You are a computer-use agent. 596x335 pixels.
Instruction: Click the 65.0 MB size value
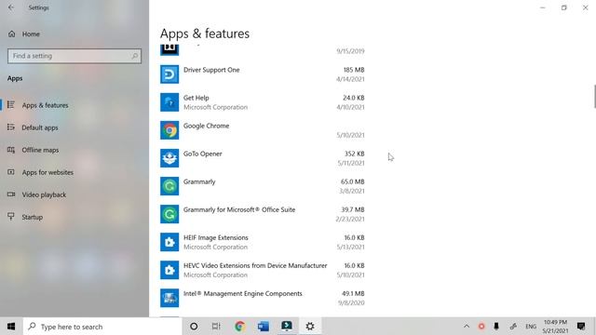click(352, 181)
